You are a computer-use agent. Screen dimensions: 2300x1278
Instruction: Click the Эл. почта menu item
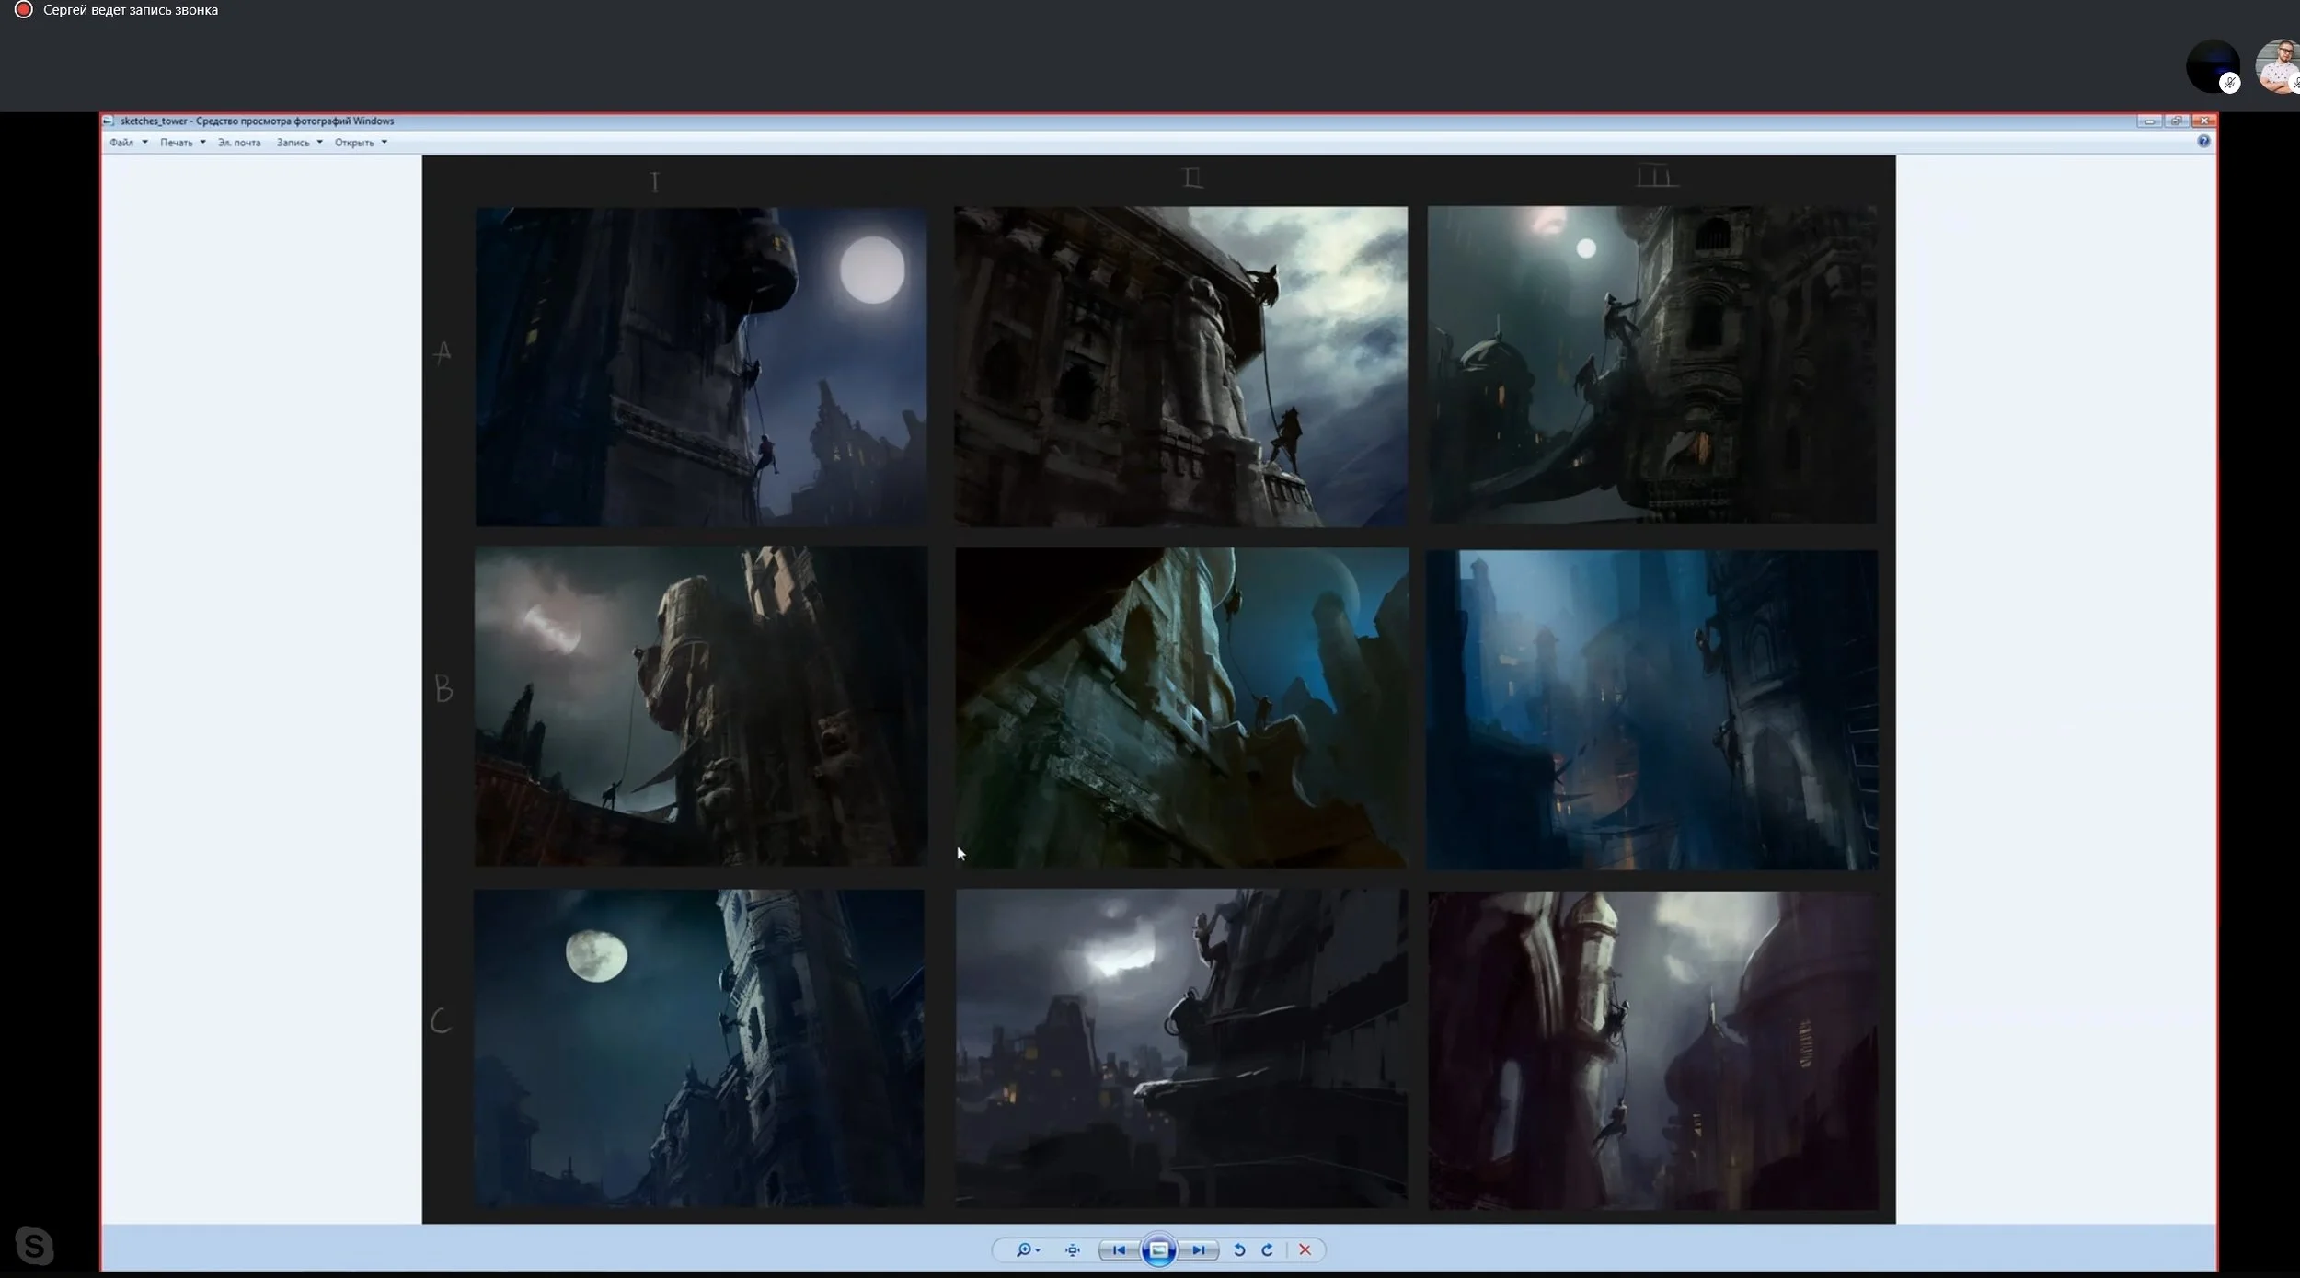[x=239, y=143]
